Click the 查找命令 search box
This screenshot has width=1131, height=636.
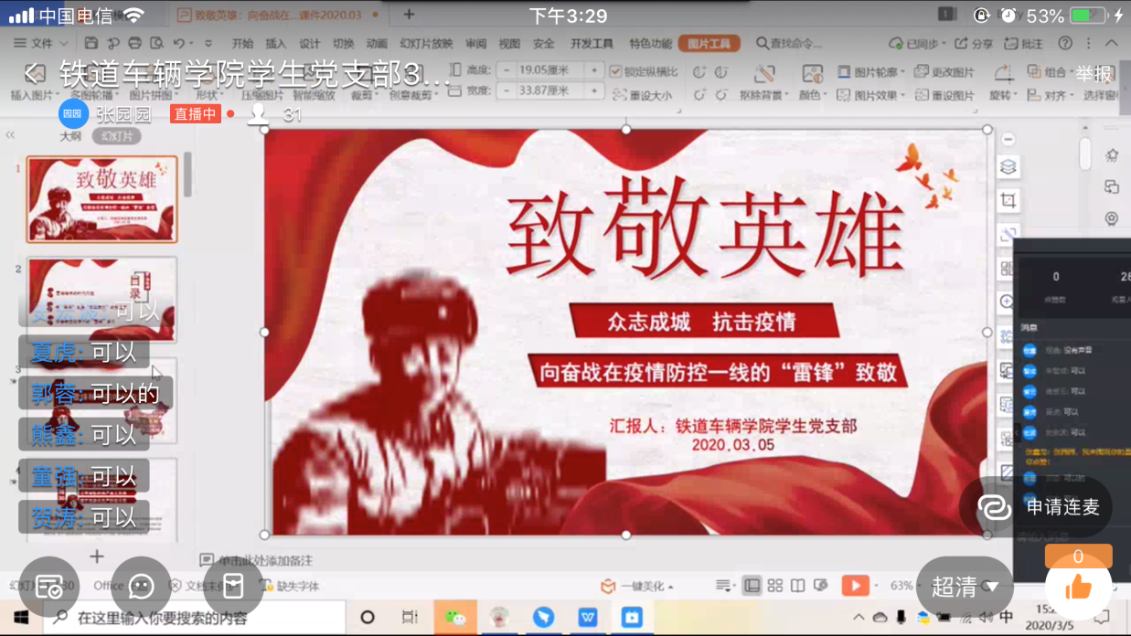coord(790,43)
